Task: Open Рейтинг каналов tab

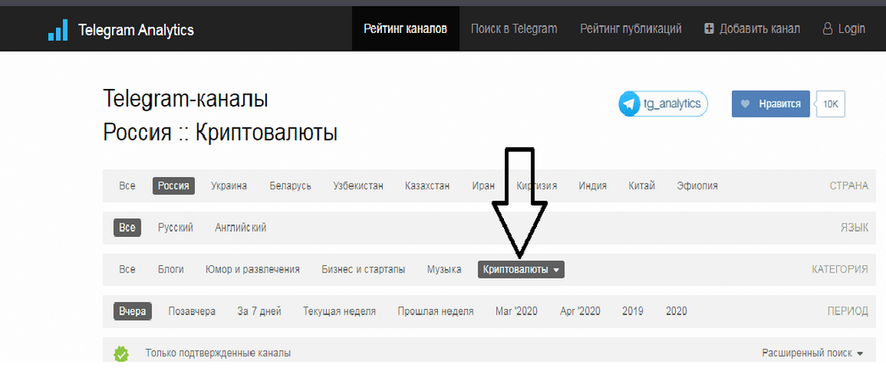Action: [405, 29]
